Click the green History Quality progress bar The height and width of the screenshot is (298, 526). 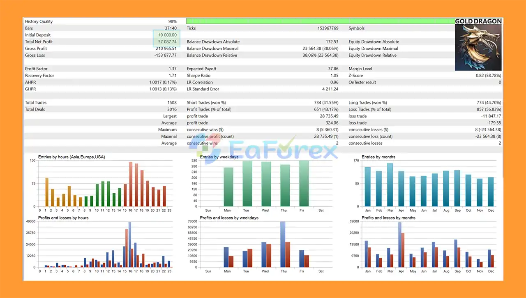pyautogui.click(x=321, y=21)
